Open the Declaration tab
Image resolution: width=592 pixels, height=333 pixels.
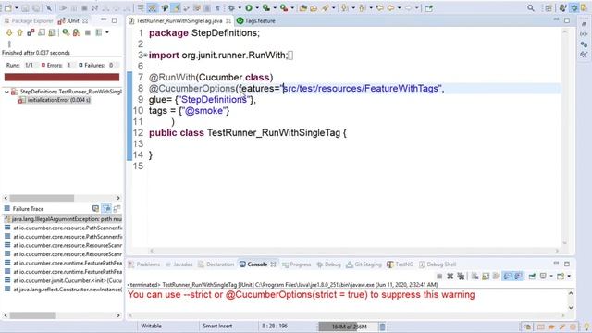point(216,265)
